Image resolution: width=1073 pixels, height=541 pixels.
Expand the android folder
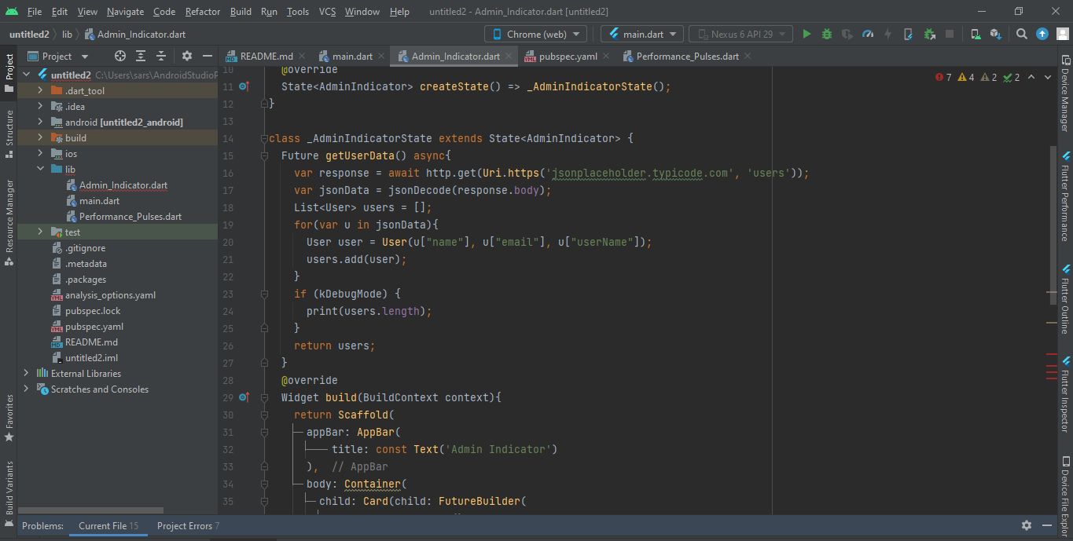[x=40, y=122]
